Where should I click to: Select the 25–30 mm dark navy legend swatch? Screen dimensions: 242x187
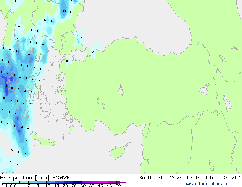(x=77, y=182)
